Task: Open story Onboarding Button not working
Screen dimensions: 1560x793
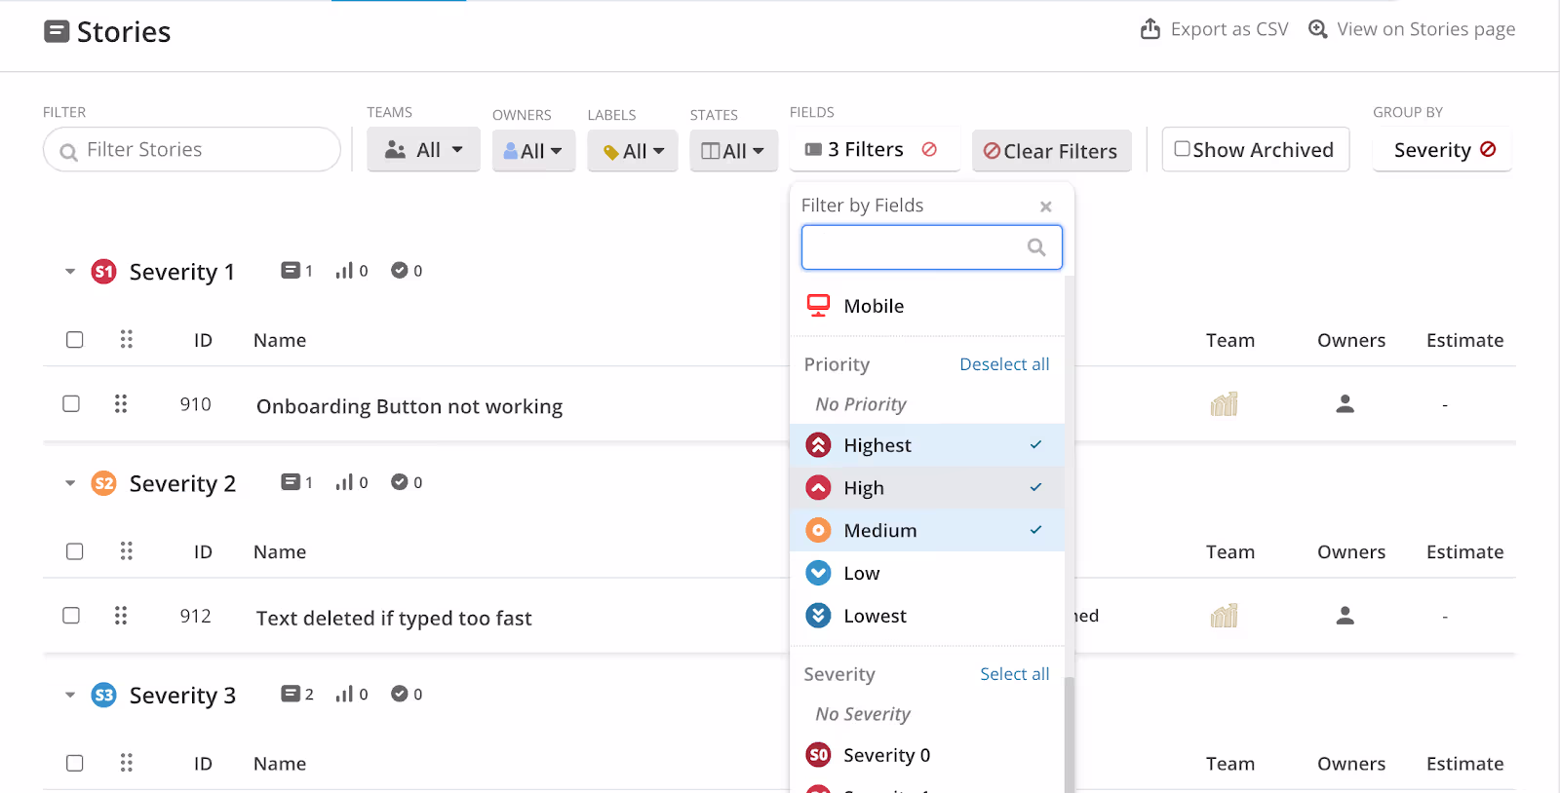Action: point(409,406)
